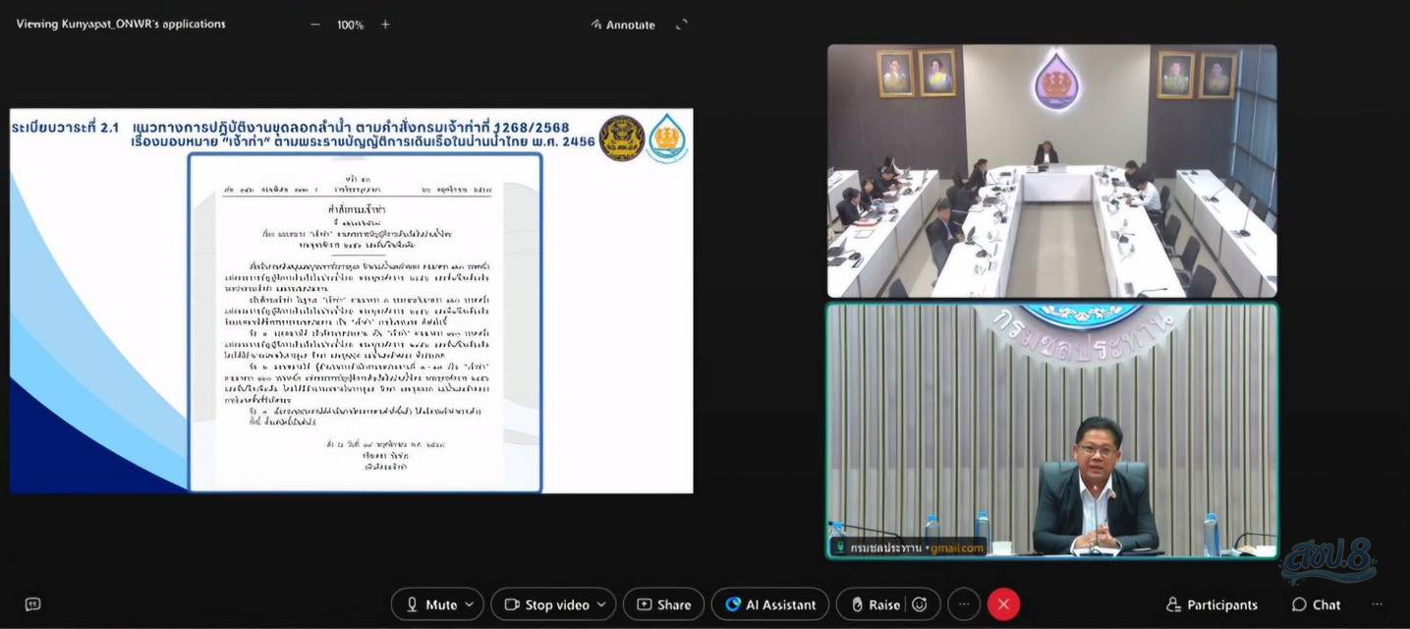
Task: Click the red leave meeting button
Action: pos(1003,604)
